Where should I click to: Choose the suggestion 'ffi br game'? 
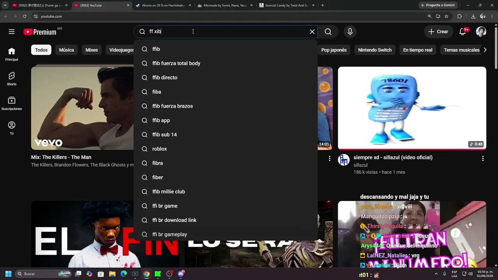point(226,206)
